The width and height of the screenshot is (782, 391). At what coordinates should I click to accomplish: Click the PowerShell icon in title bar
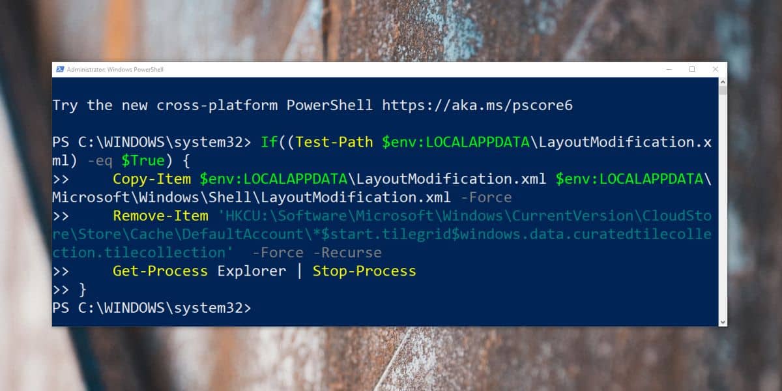tap(60, 69)
